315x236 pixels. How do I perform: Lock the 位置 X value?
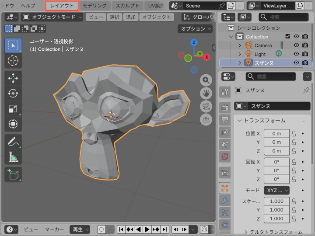coord(294,133)
